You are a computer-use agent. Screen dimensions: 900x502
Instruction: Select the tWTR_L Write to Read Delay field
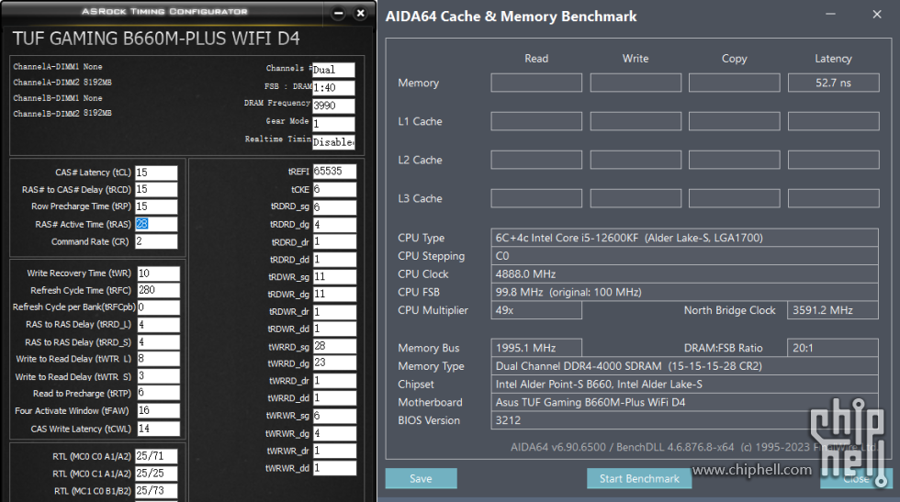coord(158,359)
